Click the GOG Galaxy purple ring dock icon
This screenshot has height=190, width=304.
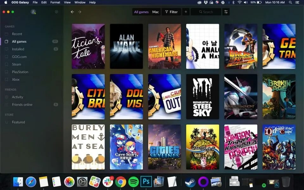[x=203, y=182]
